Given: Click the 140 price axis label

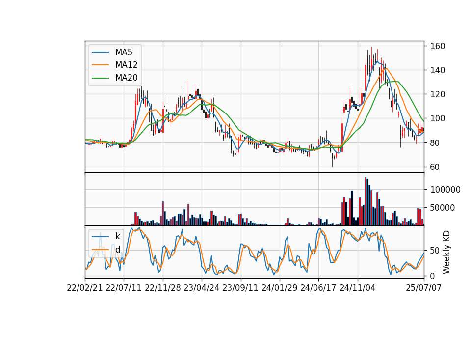Looking at the screenshot, I should point(438,70).
